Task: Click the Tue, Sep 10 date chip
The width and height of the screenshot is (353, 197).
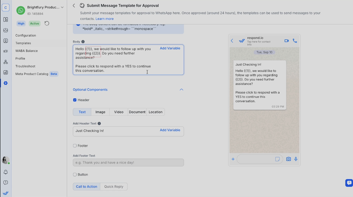Action: click(264, 52)
